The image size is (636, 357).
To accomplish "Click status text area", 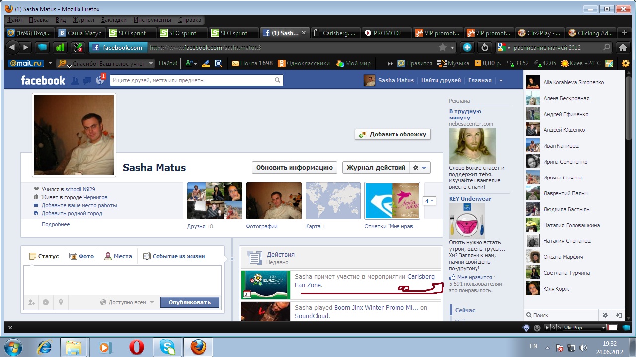I will click(x=122, y=280).
